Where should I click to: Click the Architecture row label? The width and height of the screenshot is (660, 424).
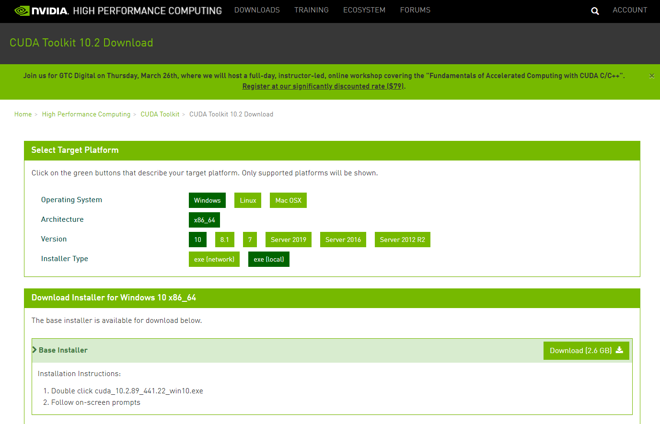pos(62,219)
